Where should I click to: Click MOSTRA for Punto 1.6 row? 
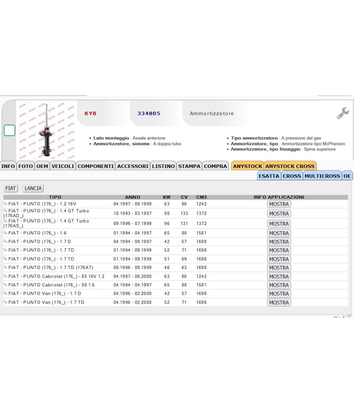click(x=279, y=233)
